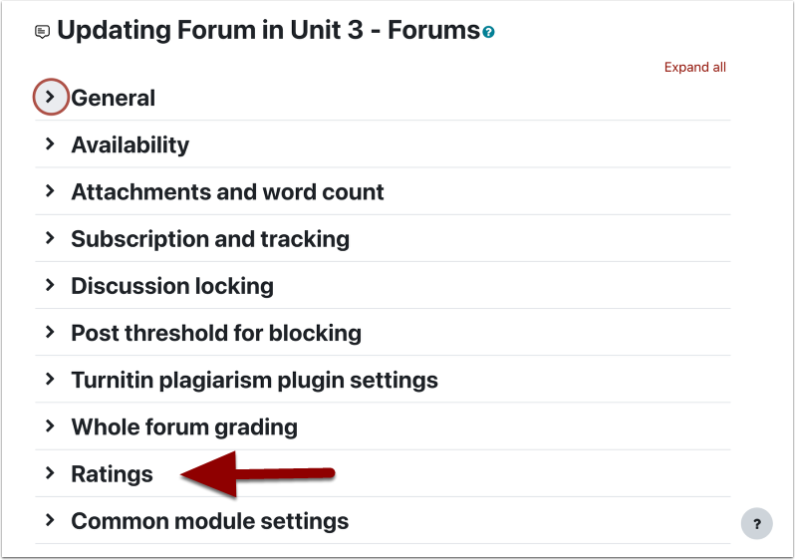Open Turnitin plagiarism plugin settings heading
The height and width of the screenshot is (560, 795).
tap(254, 380)
